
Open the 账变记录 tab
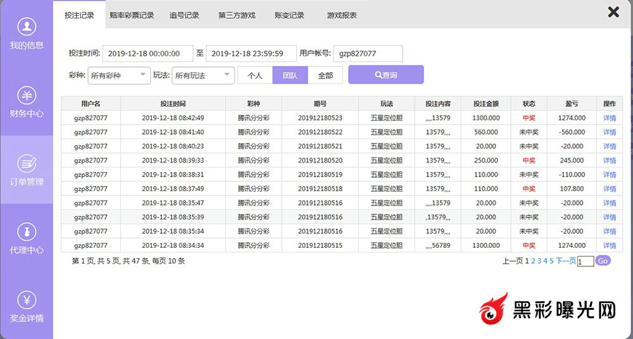coord(289,15)
